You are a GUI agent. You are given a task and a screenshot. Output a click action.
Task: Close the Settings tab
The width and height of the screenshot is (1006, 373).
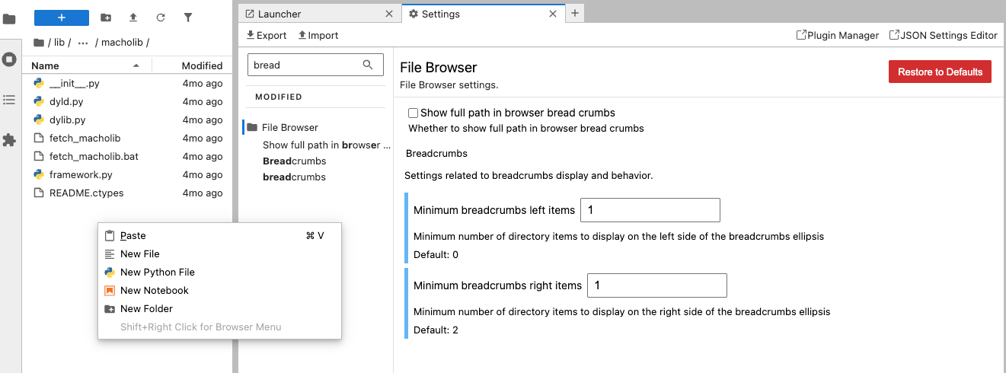pos(554,14)
